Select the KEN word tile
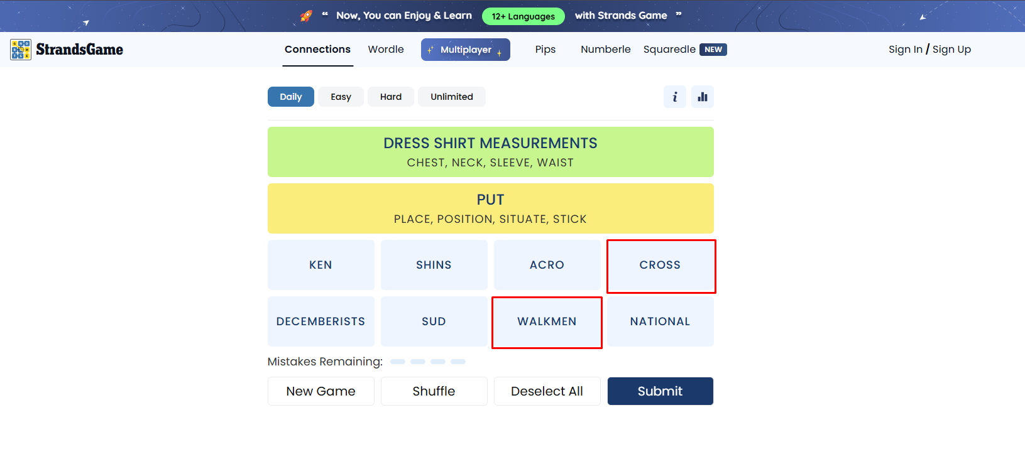1025x469 pixels. pos(321,265)
